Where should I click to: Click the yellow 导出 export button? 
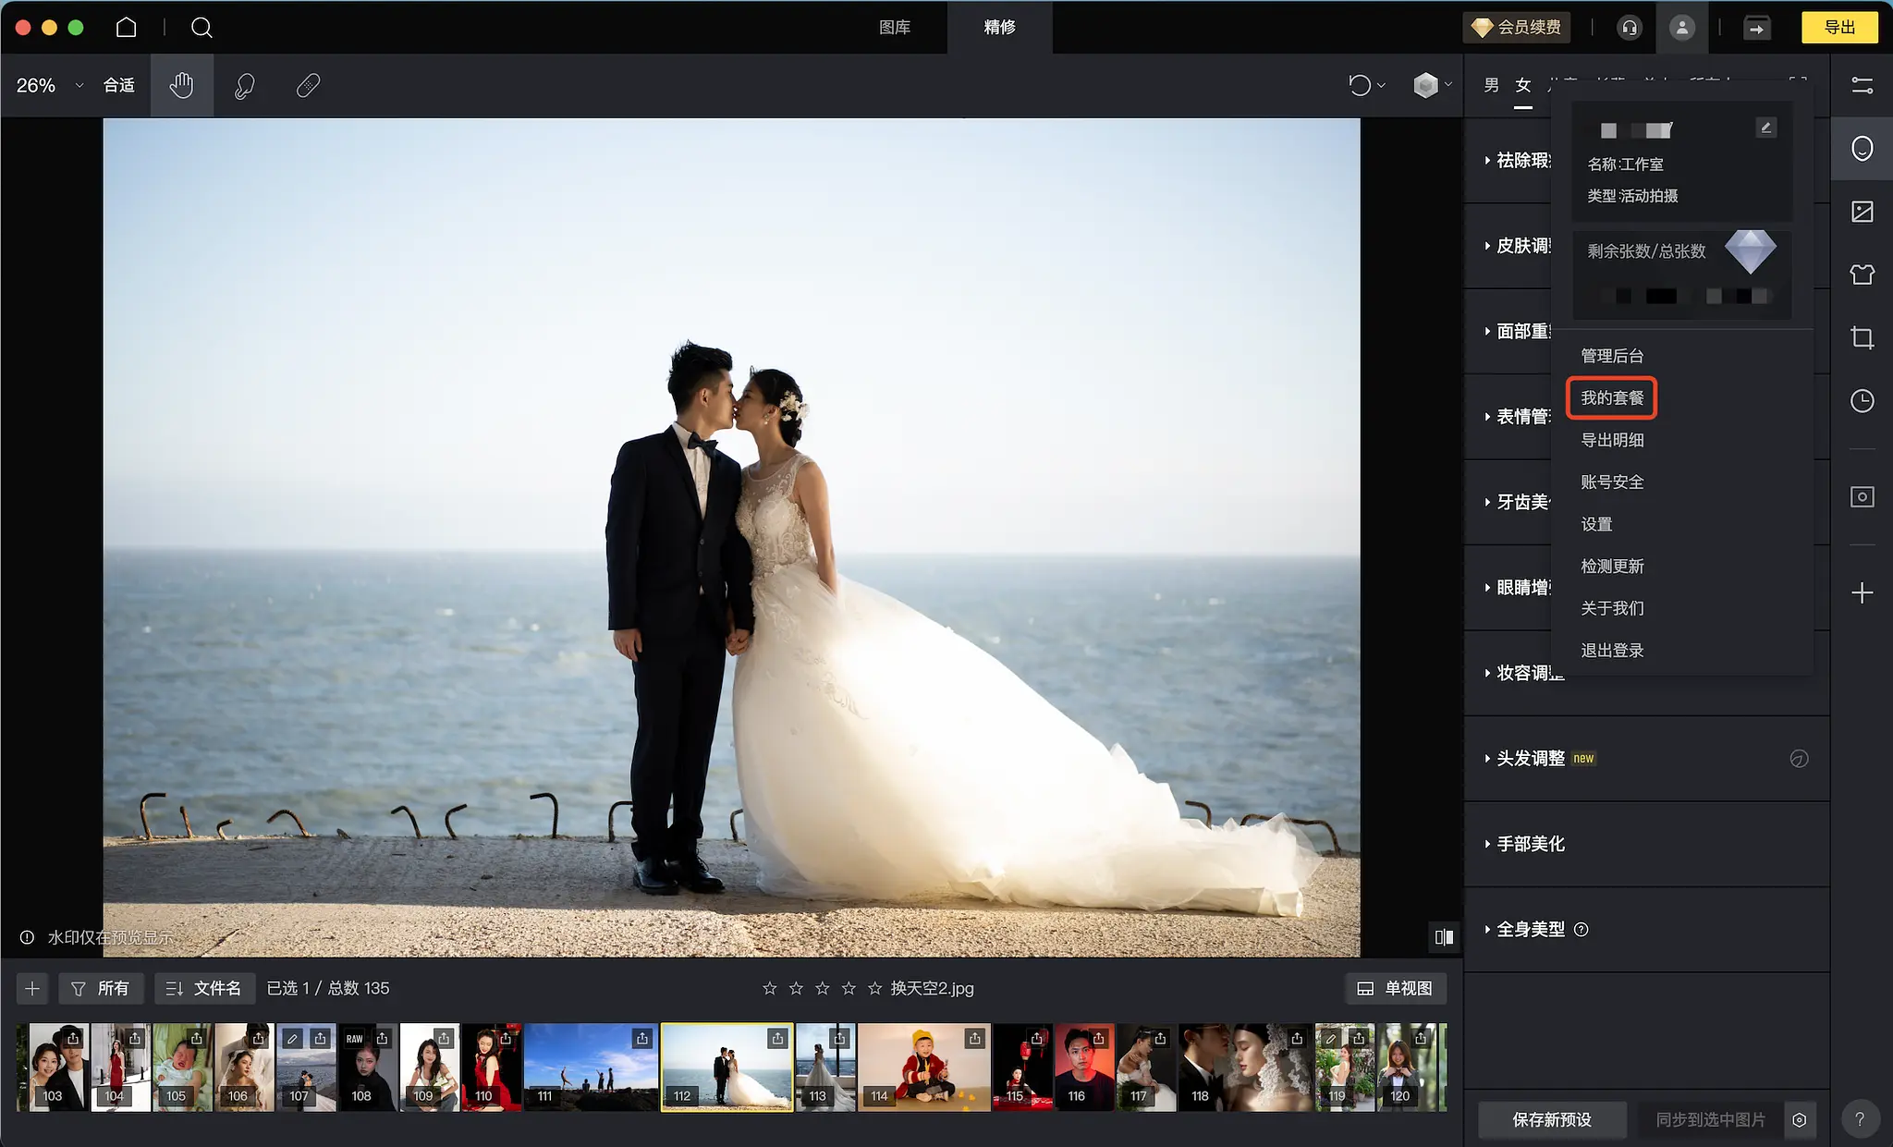[1838, 28]
